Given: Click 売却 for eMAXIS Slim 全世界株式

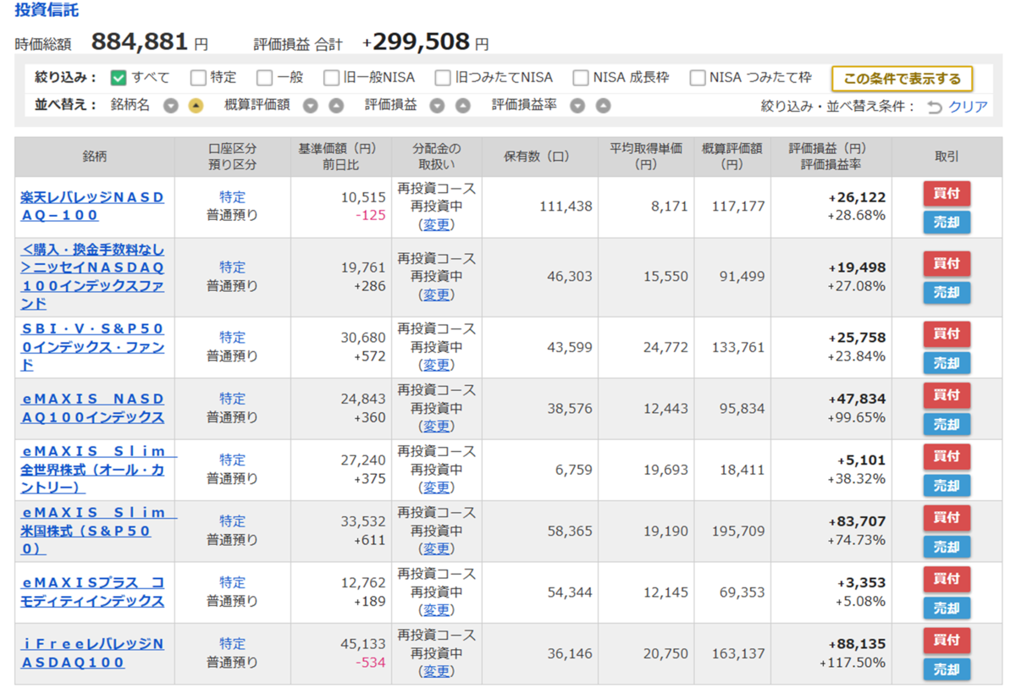Looking at the screenshot, I should pyautogui.click(x=947, y=485).
